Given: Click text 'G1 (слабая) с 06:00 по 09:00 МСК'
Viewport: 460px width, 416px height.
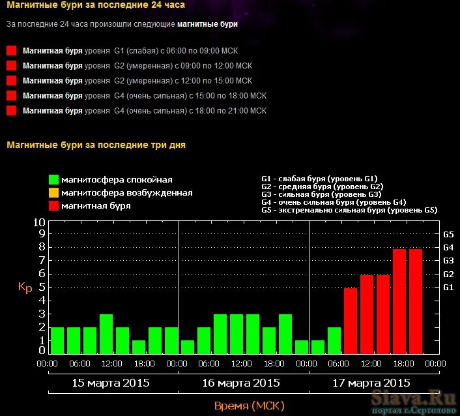Looking at the screenshot, I should click(176, 51).
